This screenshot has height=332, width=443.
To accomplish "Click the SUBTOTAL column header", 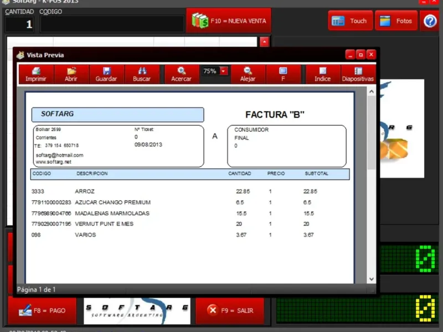I will (316, 173).
